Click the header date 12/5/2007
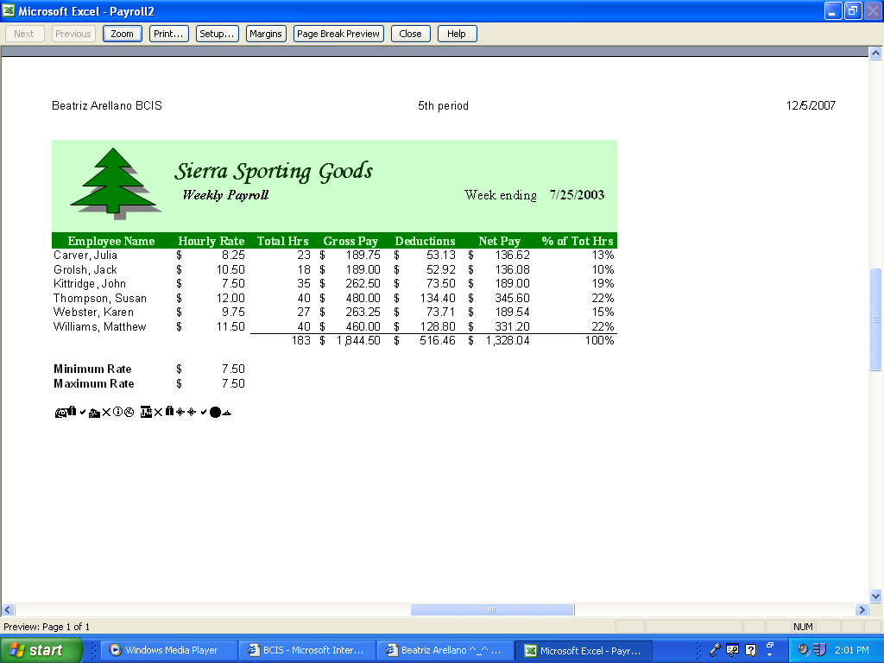The width and height of the screenshot is (884, 663). point(811,106)
